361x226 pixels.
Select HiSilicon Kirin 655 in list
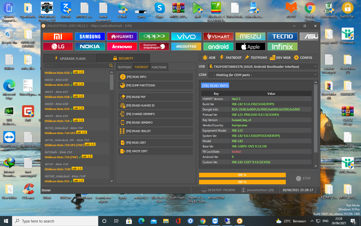77,85
